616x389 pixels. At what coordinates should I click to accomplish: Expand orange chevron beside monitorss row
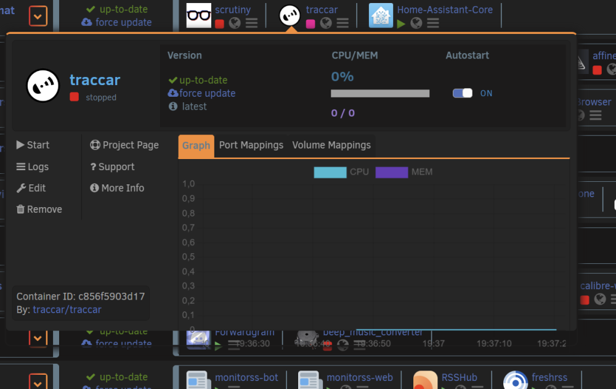[38, 382]
